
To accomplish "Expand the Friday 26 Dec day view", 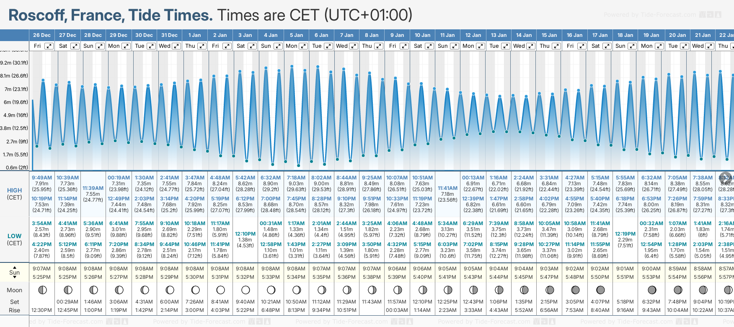I will tap(49, 46).
